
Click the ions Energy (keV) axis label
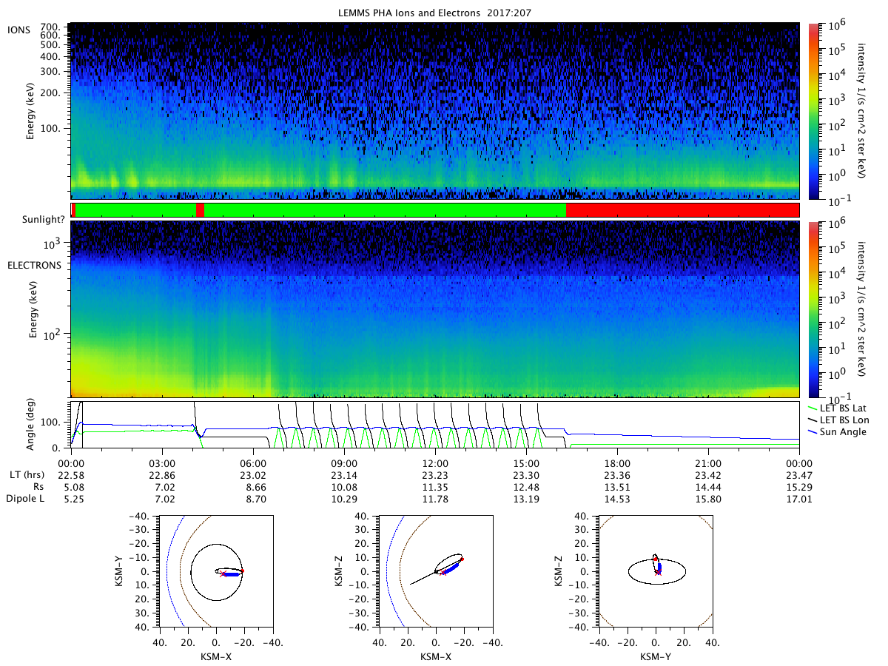pyautogui.click(x=30, y=111)
